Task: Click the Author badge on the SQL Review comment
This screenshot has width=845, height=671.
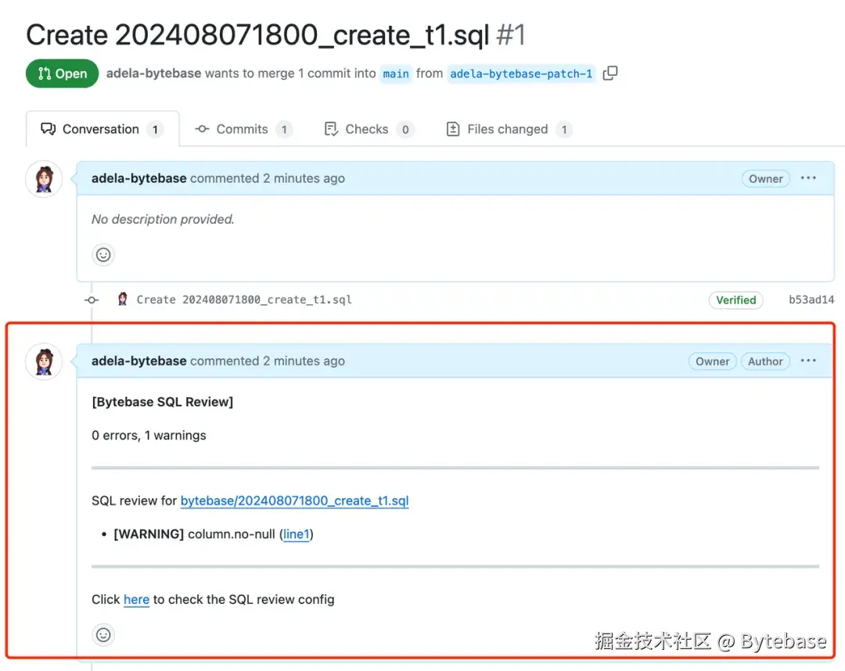Action: coord(765,361)
